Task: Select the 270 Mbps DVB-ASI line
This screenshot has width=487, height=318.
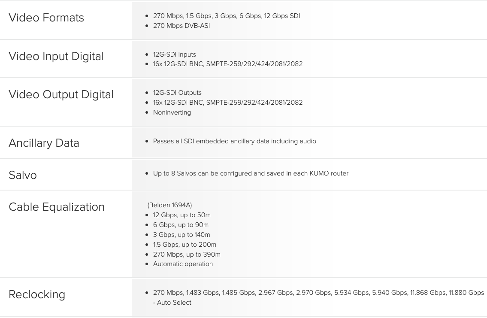Action: 181,26
